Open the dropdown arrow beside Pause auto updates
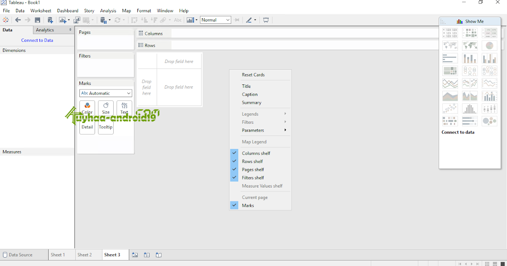Viewport: 507px width, 266px height. [110, 20]
